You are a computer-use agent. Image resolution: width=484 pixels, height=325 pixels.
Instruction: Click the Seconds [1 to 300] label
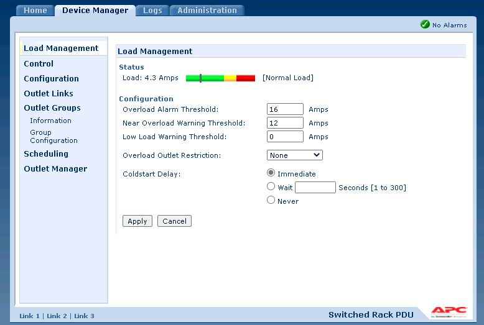(372, 188)
